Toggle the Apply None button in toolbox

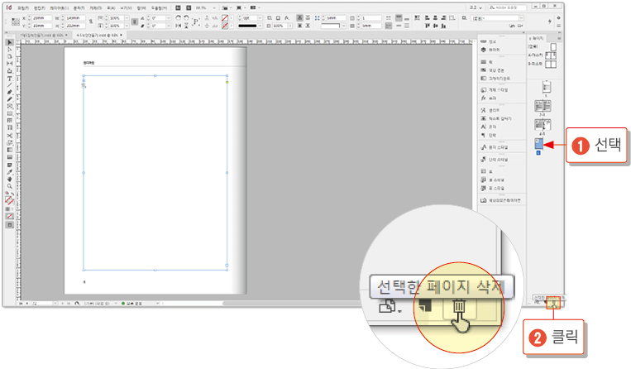[x=10, y=217]
